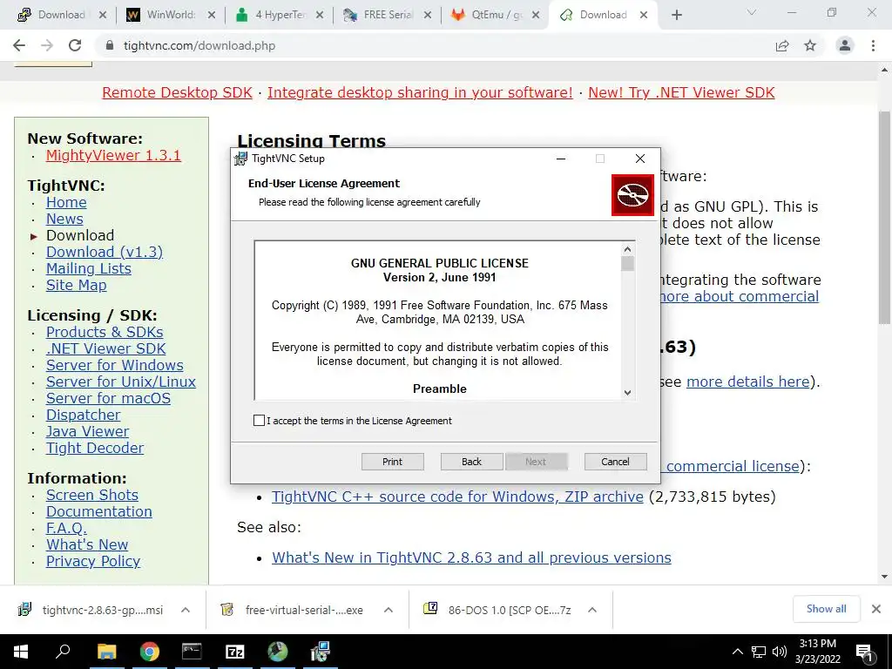The width and height of the screenshot is (892, 669).
Task: Open the Tight Decoder sidebar link
Action: click(x=95, y=449)
